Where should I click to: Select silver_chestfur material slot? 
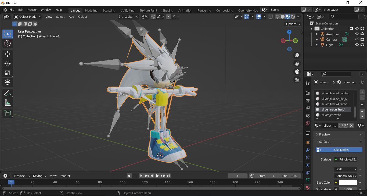pos(333,115)
